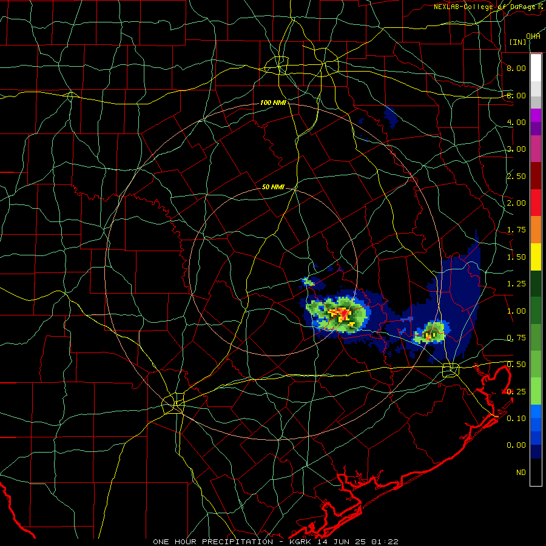Select the navy swatch below 0.00
Viewport: 546px width, 546px height.
[536, 451]
